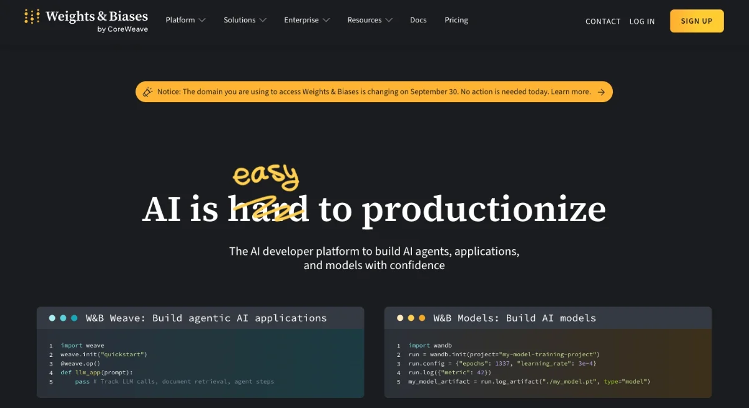Click the CONTACT link
Image resolution: width=749 pixels, height=408 pixels.
[x=603, y=21]
